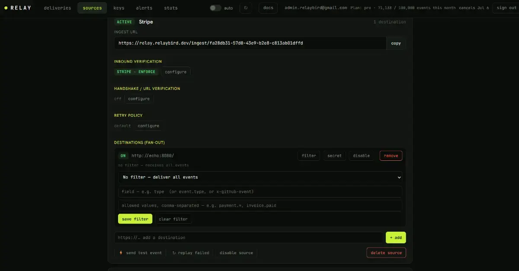519x271 pixels.
Task: Open the docs link
Action: click(x=268, y=8)
